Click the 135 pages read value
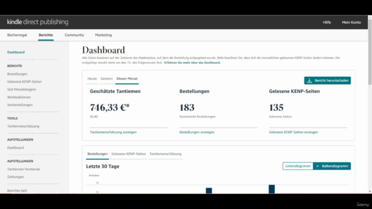 click(276, 107)
